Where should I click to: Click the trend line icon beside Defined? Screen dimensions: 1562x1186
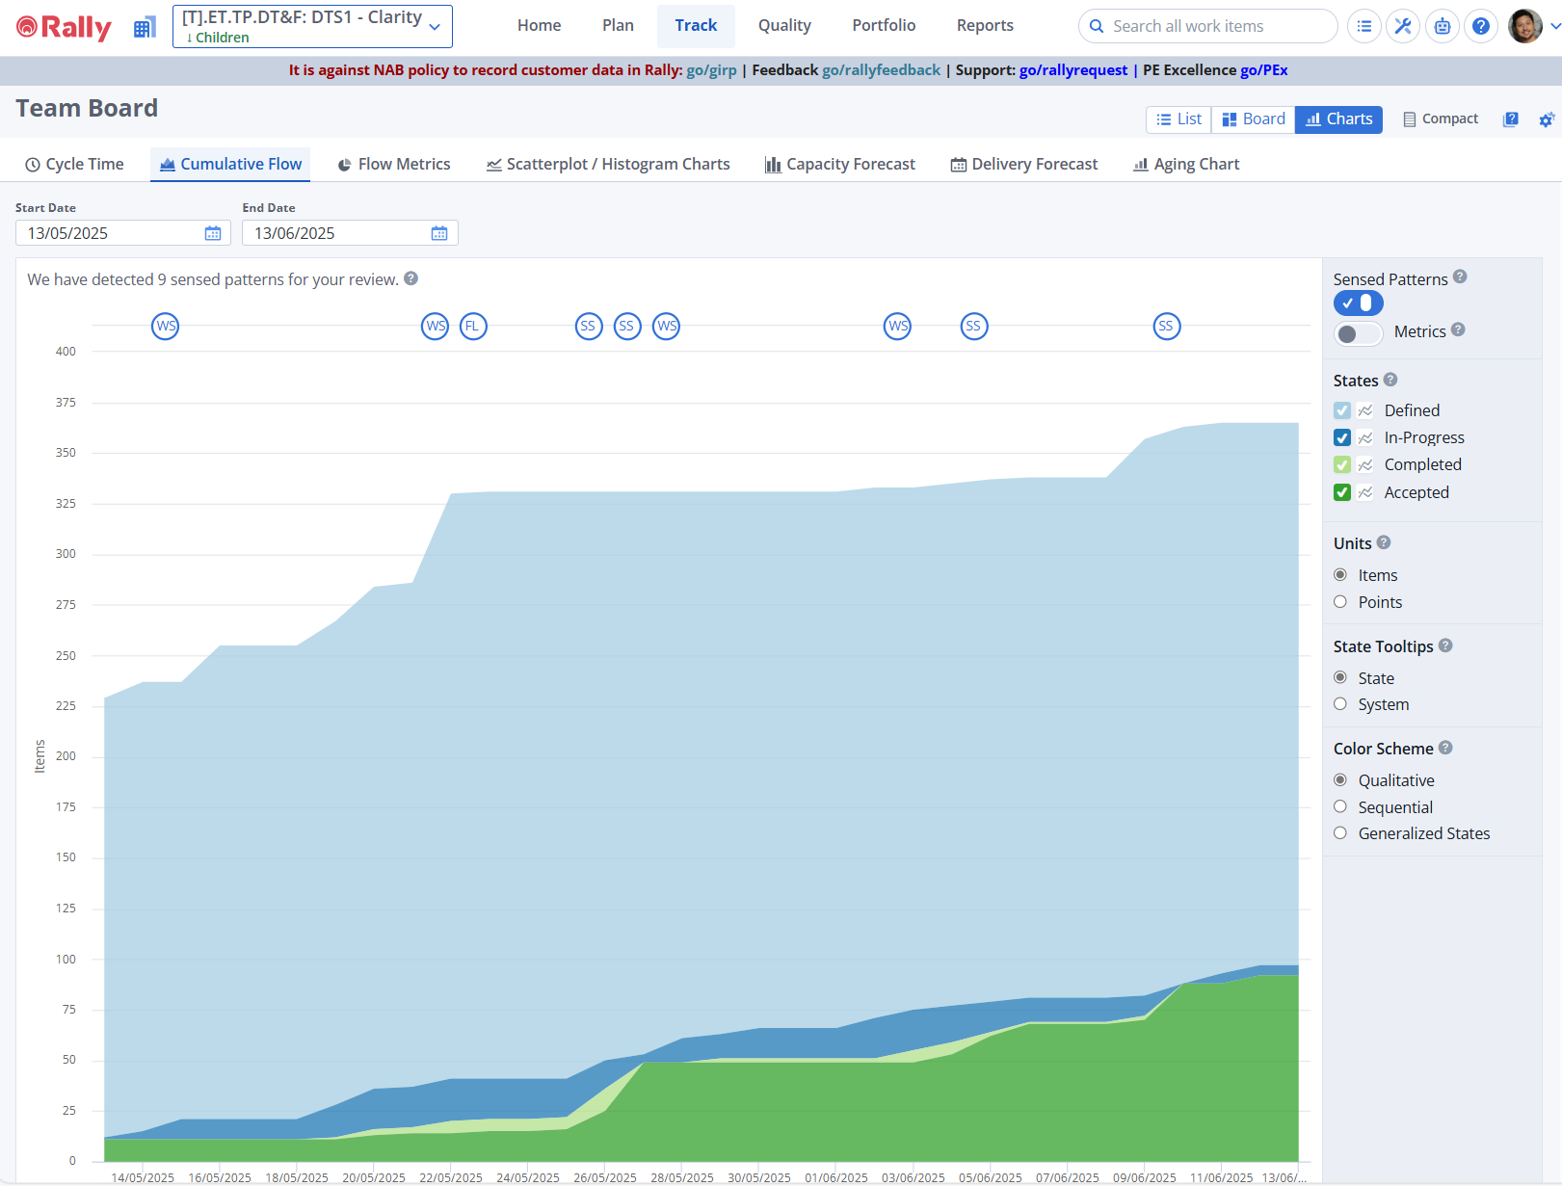coord(1365,410)
